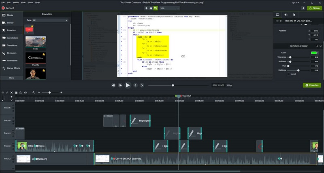Open the color picker dropdown arrow

click(x=318, y=53)
